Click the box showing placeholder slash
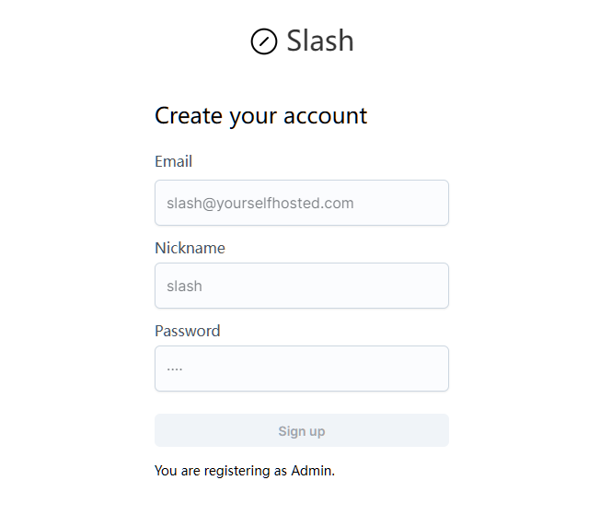 click(x=302, y=286)
